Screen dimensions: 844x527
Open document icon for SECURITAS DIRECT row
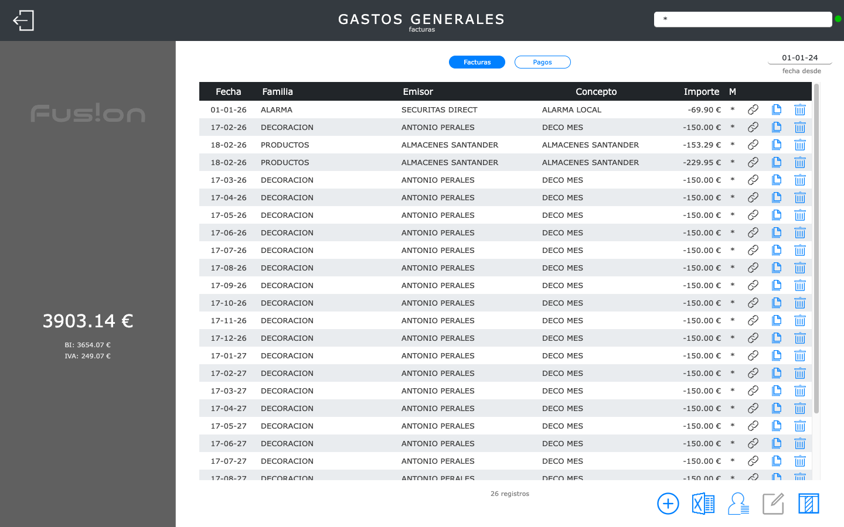tap(777, 109)
